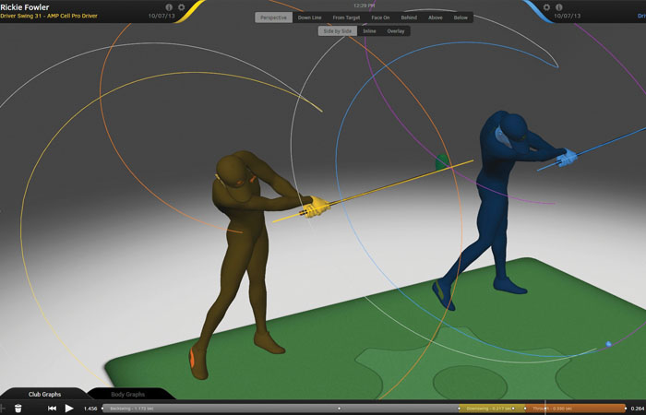
Task: Click the info icon for Rickie Fowler's swing
Action: pyautogui.click(x=169, y=7)
